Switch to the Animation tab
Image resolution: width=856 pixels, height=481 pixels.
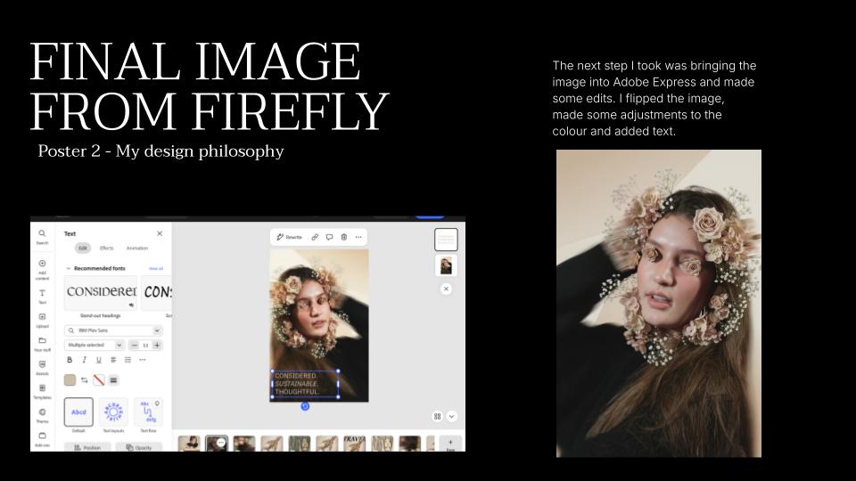pyautogui.click(x=137, y=249)
